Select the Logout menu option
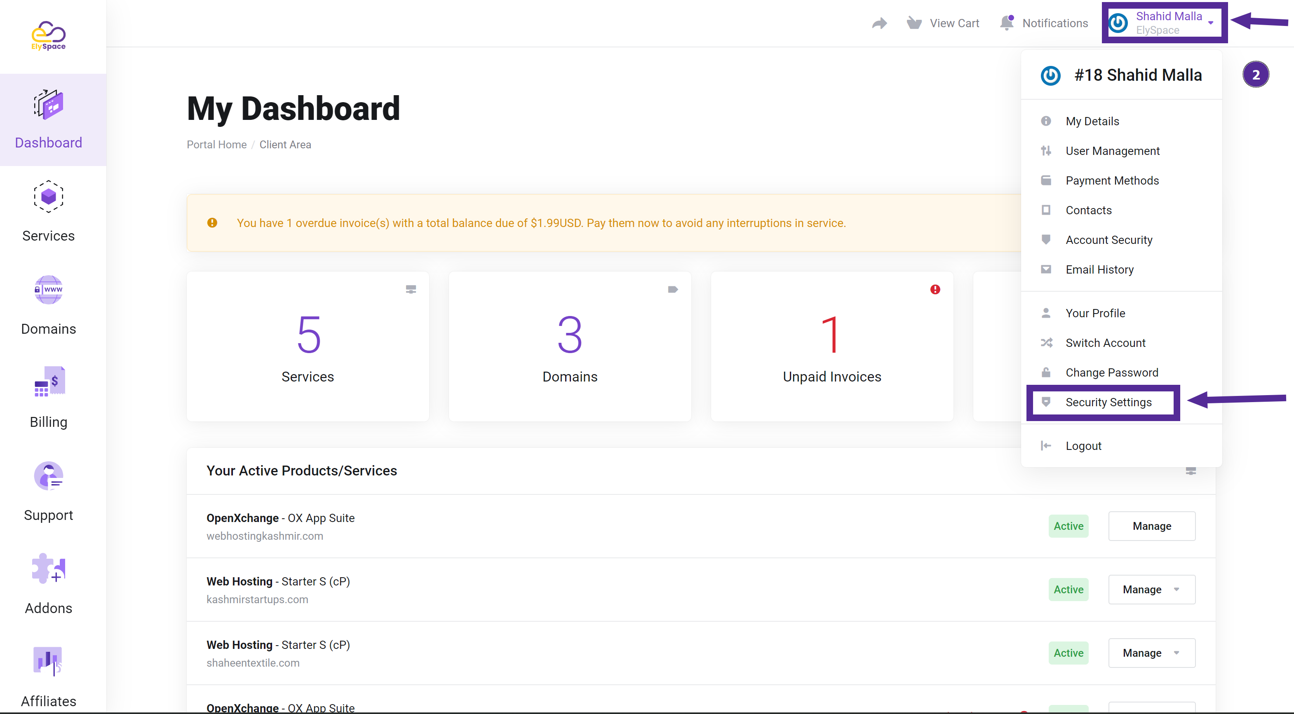Image resolution: width=1294 pixels, height=714 pixels. [x=1084, y=446]
